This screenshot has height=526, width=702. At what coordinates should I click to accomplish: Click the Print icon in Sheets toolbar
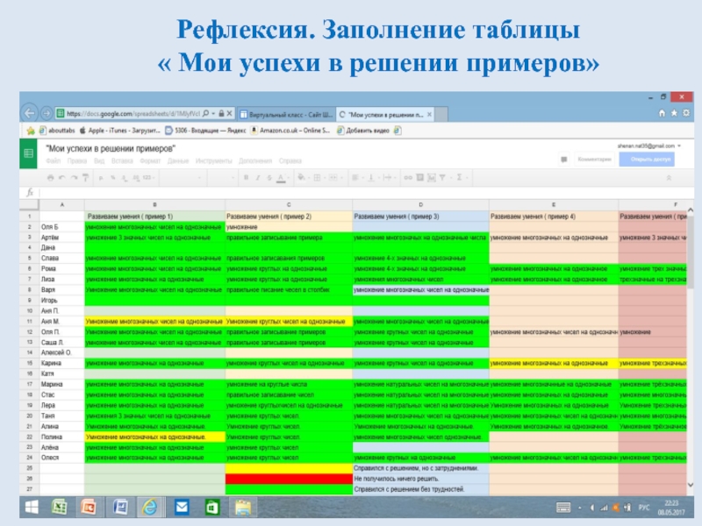(51, 178)
